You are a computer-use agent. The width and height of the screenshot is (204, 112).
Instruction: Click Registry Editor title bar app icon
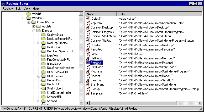pyautogui.click(x=3, y=3)
